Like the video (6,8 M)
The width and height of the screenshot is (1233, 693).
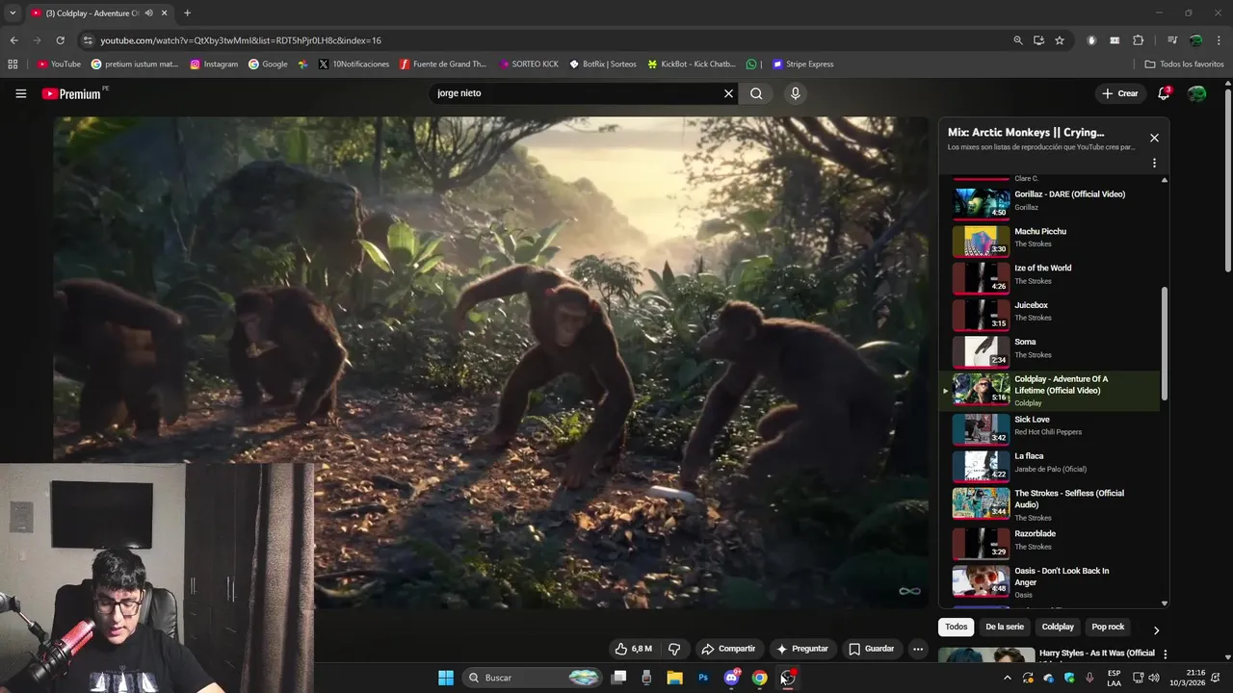click(633, 649)
